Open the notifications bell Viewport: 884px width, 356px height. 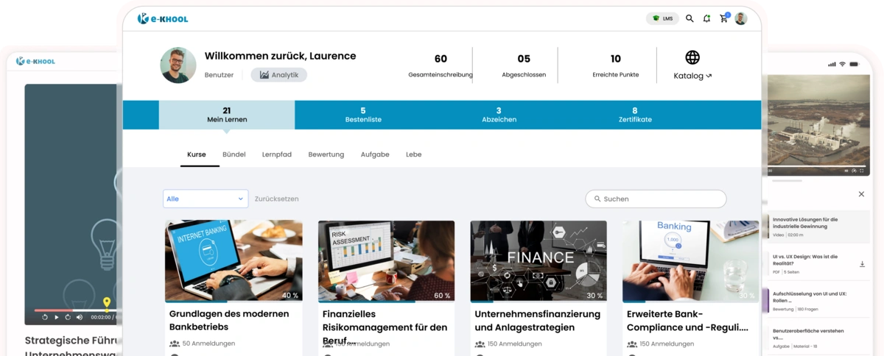click(x=707, y=18)
